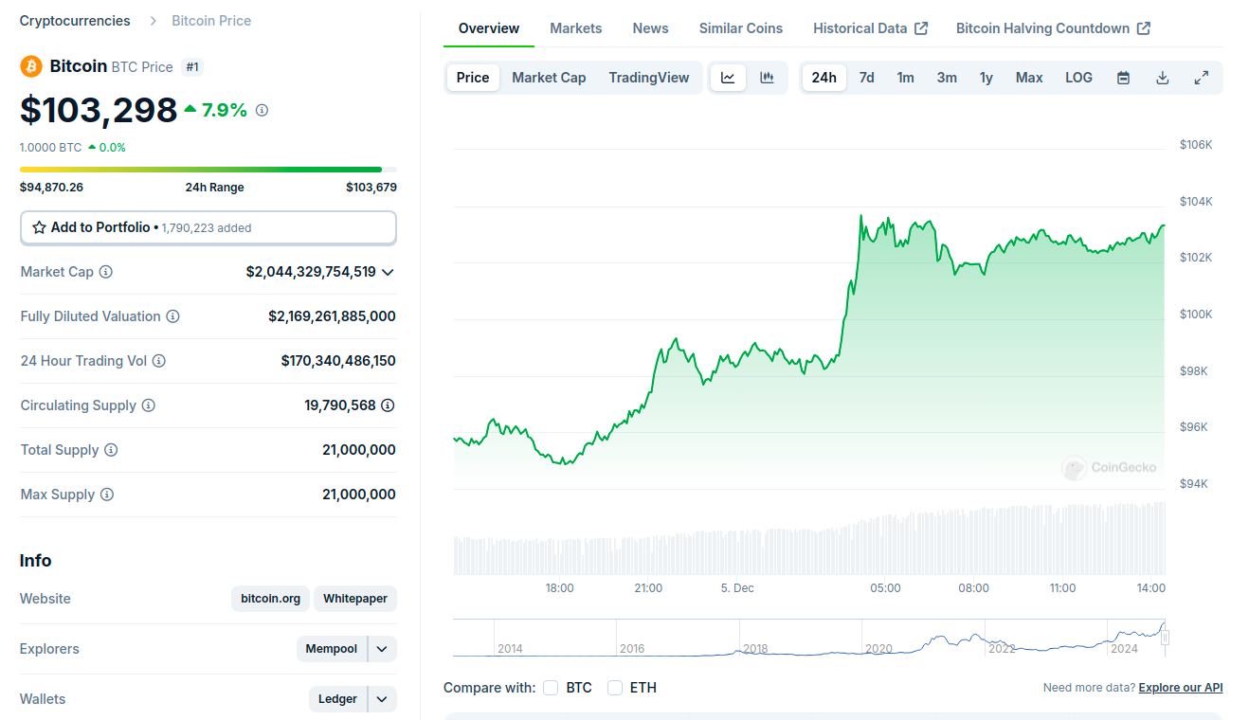
Task: Click the Total Supply info icon
Action: (111, 450)
